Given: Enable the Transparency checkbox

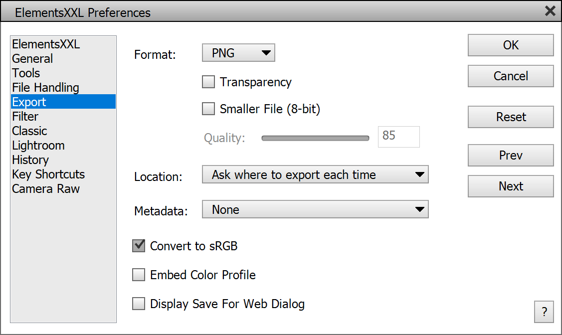Looking at the screenshot, I should click(208, 82).
